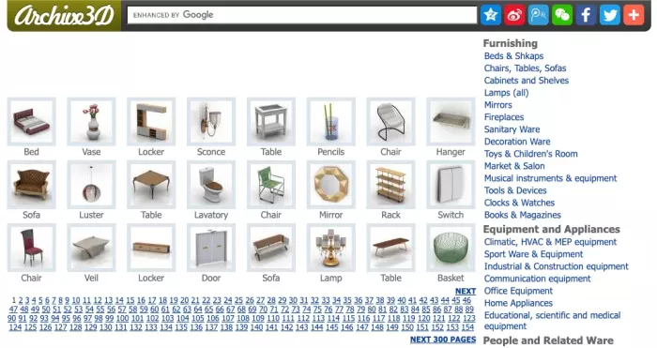Open Climatic, HVAC & MEP equipment category

(550, 242)
